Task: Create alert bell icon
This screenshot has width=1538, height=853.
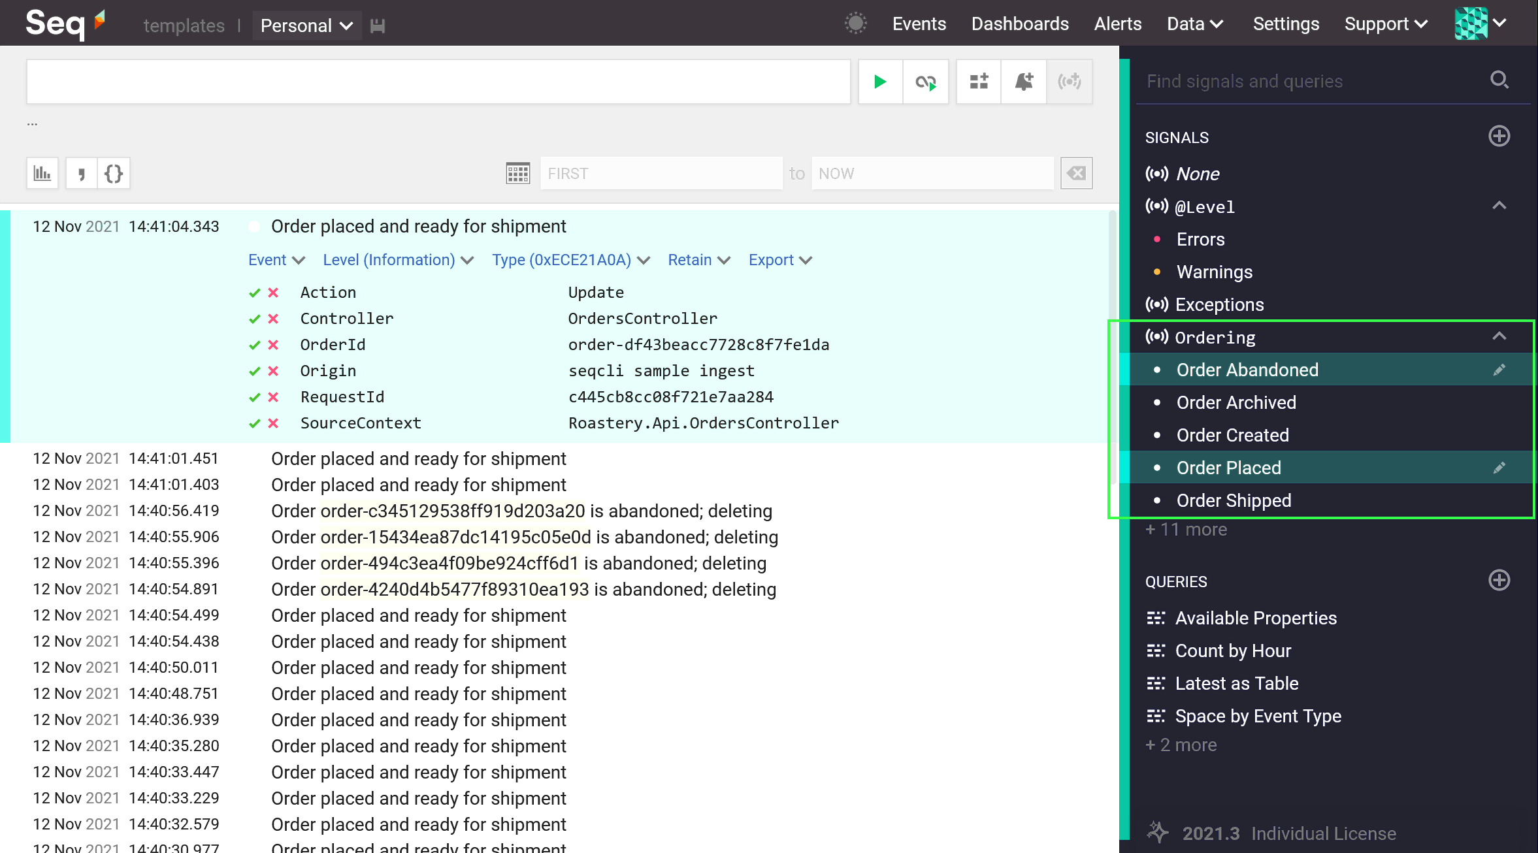Action: 1024,82
